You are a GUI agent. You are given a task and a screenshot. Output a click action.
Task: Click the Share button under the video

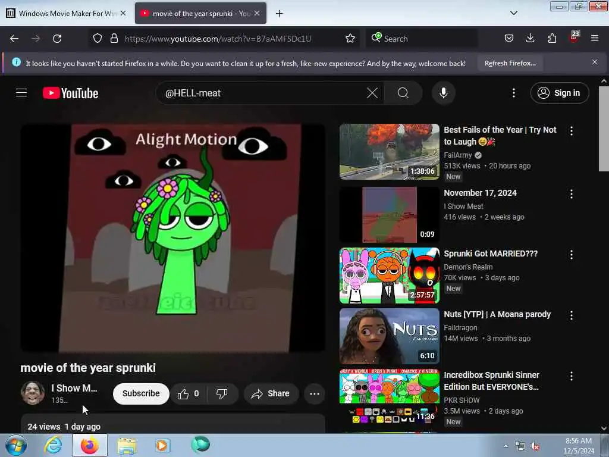pos(271,394)
